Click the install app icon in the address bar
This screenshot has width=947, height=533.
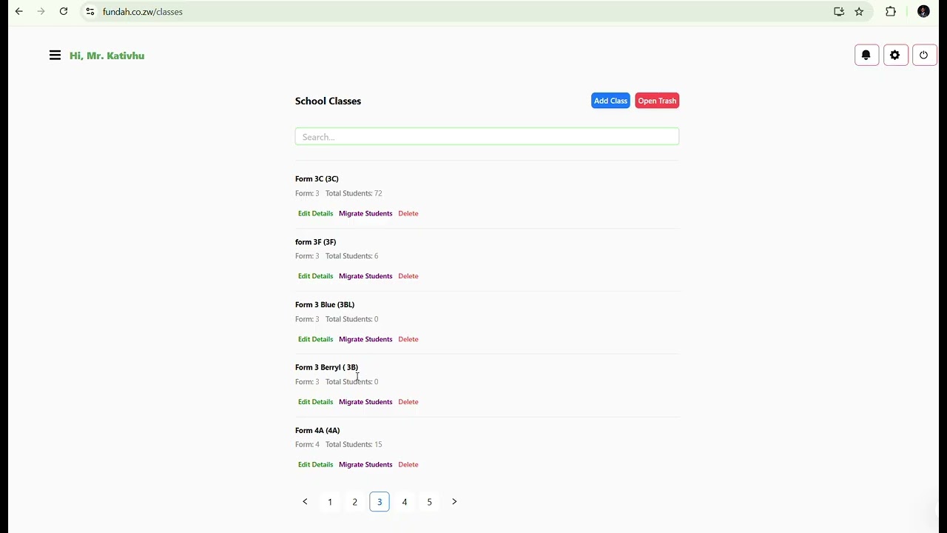click(x=839, y=12)
